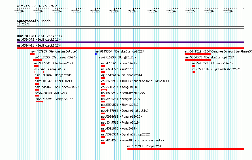Image resolution: width=252 pixels, height=160 pixels.
Task: Open nsv6517395 (Sedlazeck2020) variant details
Action: click(x=55, y=57)
